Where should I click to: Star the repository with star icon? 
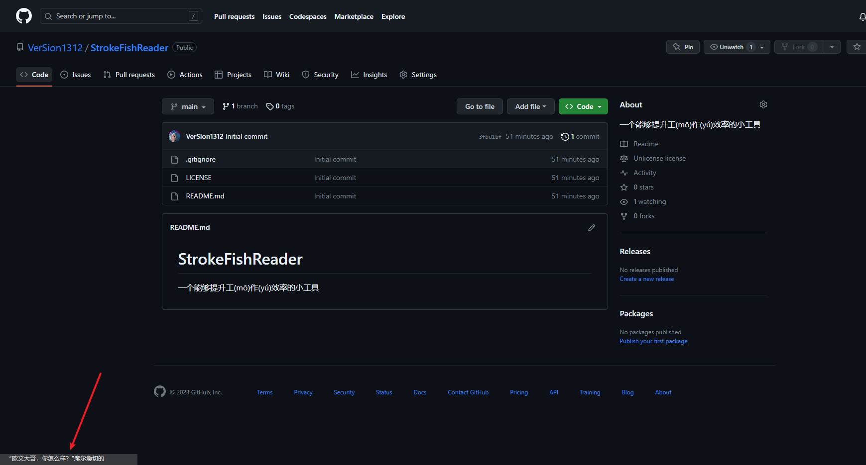pyautogui.click(x=857, y=47)
